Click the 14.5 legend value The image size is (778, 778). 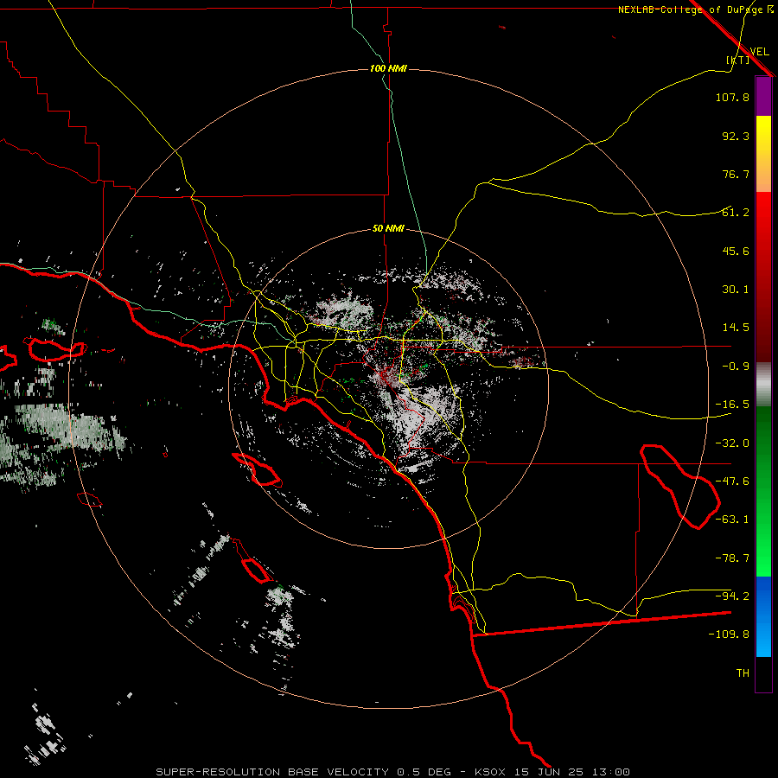tap(736, 328)
